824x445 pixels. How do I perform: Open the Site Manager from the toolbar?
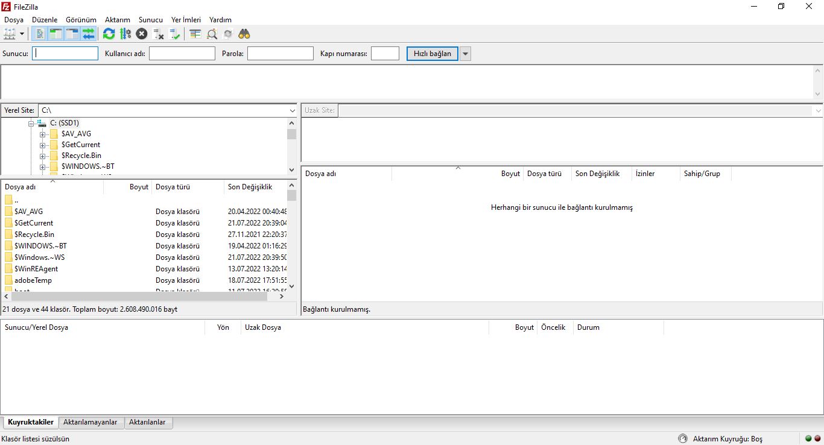click(10, 34)
